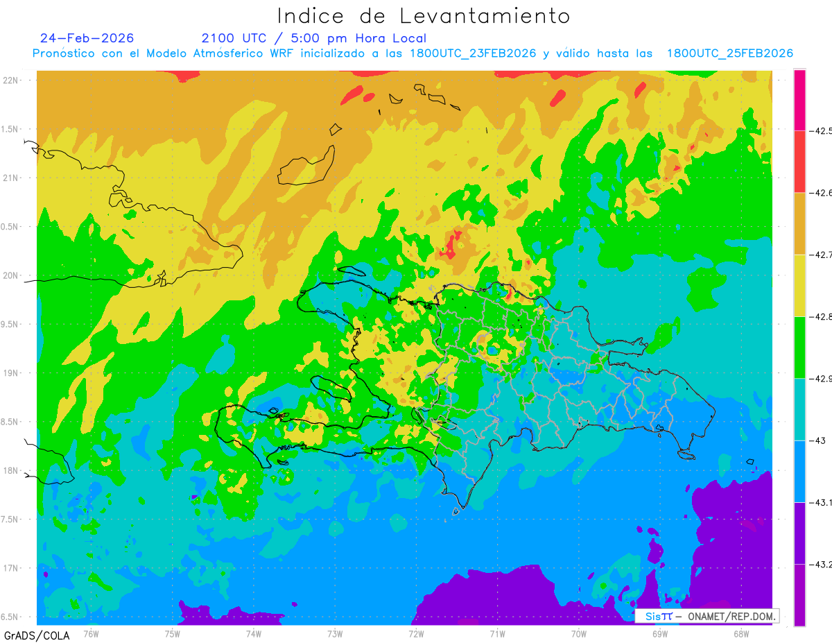832x643 pixels.
Task: Click the color bar value "-43"
Action: tap(817, 440)
